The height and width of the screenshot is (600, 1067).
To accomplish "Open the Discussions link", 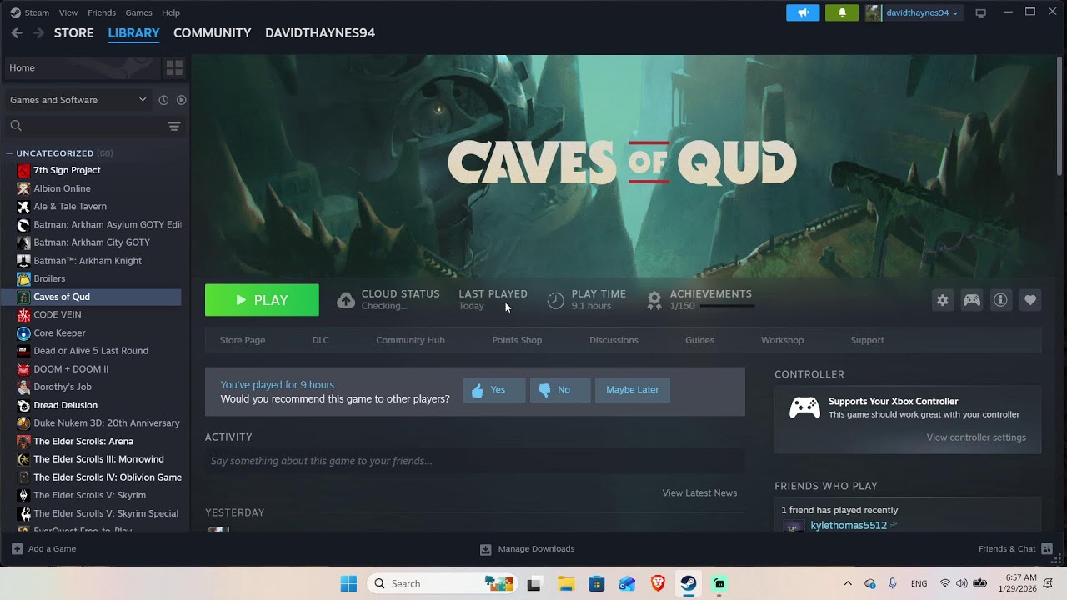I will coord(614,340).
